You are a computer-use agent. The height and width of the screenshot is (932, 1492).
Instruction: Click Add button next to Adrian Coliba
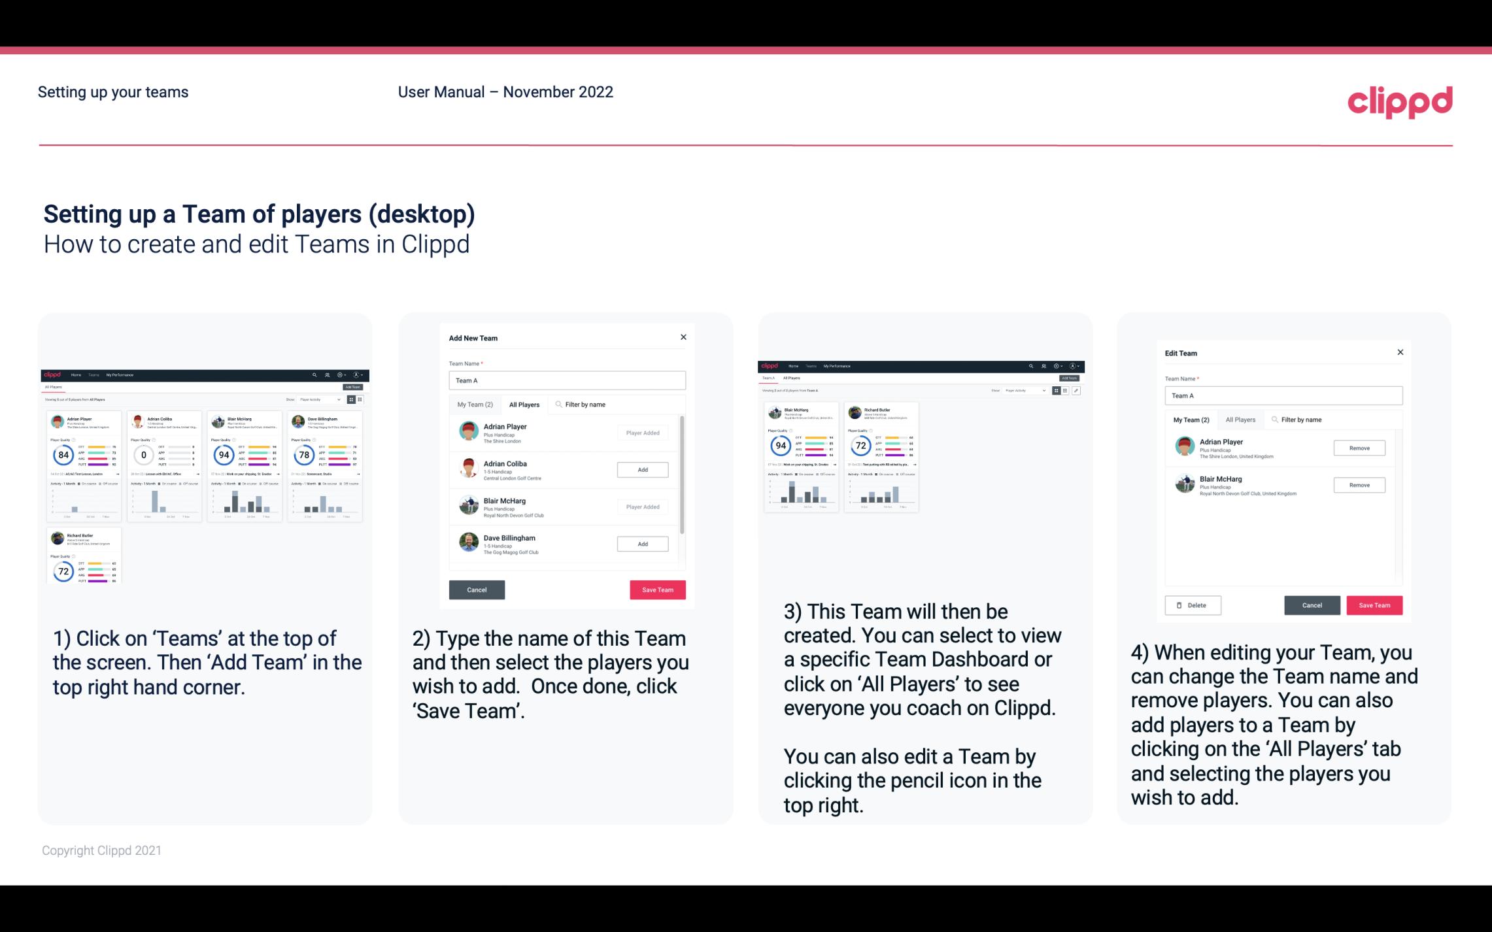pyautogui.click(x=642, y=469)
